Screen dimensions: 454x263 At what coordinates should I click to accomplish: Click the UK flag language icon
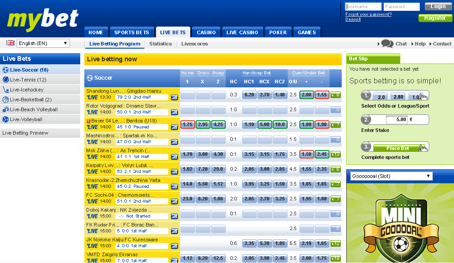click(10, 43)
